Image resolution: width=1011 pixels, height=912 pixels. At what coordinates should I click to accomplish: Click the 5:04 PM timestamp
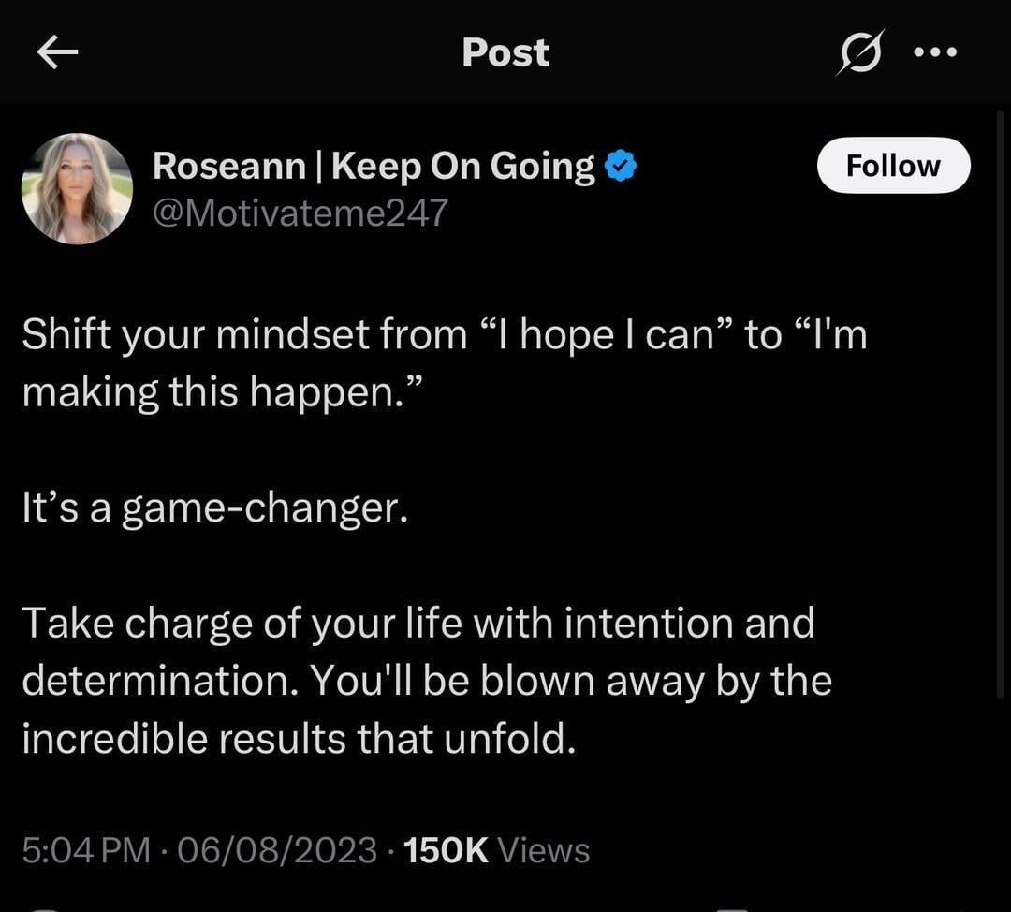(85, 850)
